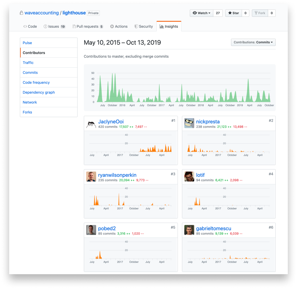This screenshot has height=289, width=297.
Task: Open JaclyneOoi's 420 commits link
Action: pyautogui.click(x=108, y=127)
